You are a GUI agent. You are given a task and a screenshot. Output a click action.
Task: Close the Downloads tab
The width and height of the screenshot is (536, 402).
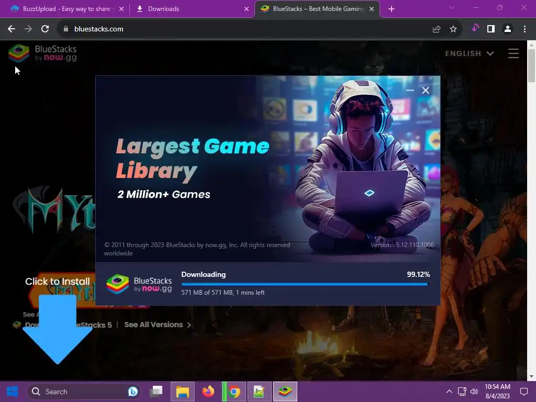click(247, 9)
